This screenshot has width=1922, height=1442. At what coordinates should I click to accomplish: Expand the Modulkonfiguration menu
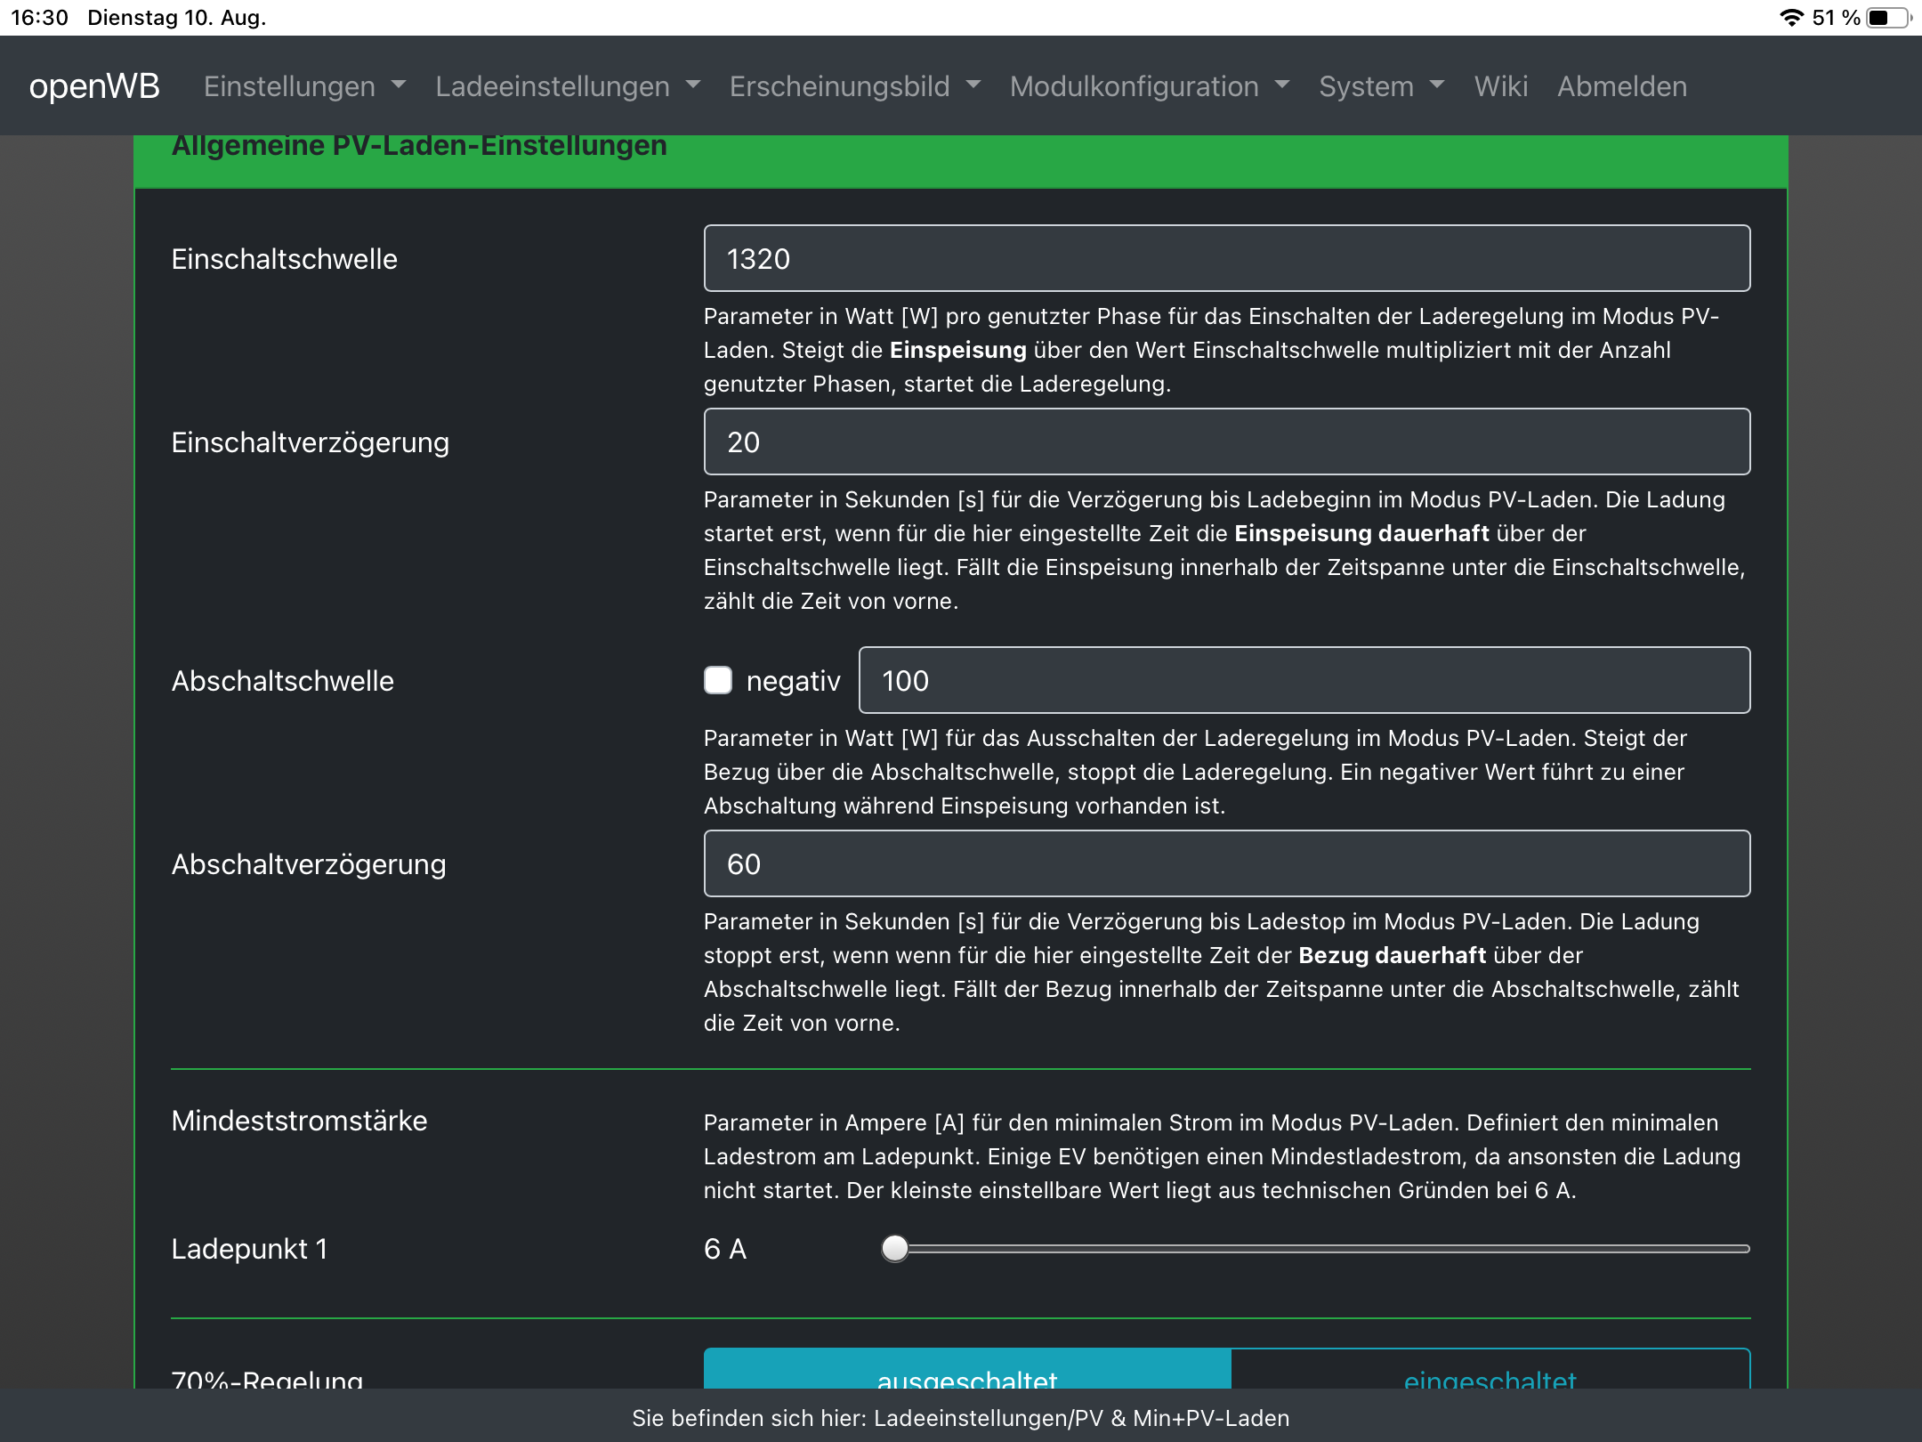coord(1149,86)
